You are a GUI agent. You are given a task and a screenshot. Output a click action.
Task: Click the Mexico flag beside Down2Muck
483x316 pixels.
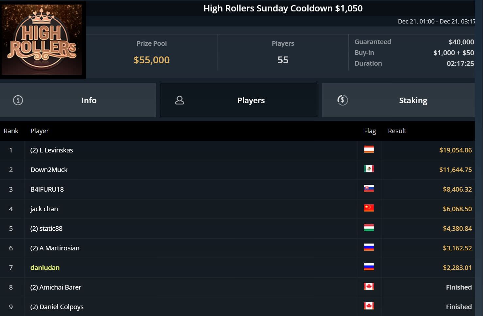[x=369, y=169]
